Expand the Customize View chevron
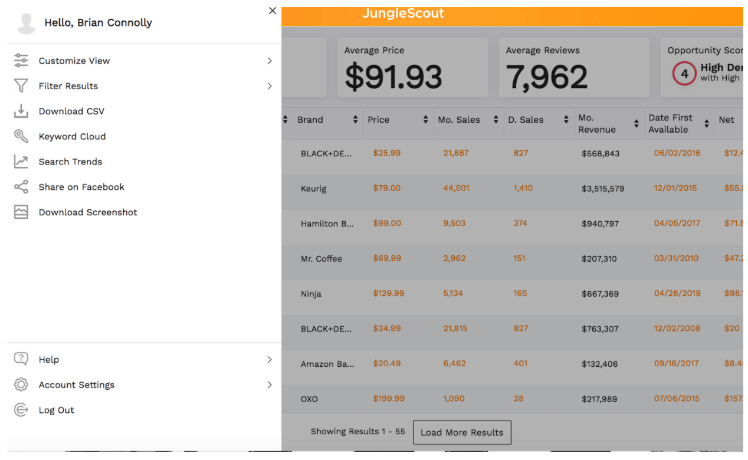The width and height of the screenshot is (748, 460). coord(270,61)
